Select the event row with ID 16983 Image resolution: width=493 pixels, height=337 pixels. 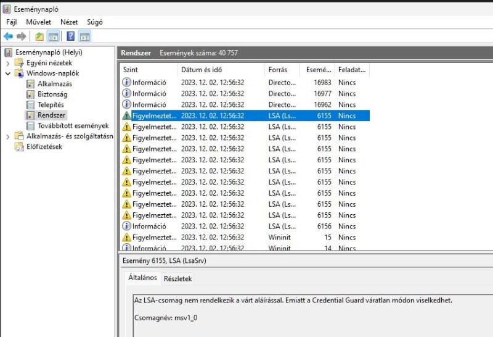pyautogui.click(x=245, y=83)
